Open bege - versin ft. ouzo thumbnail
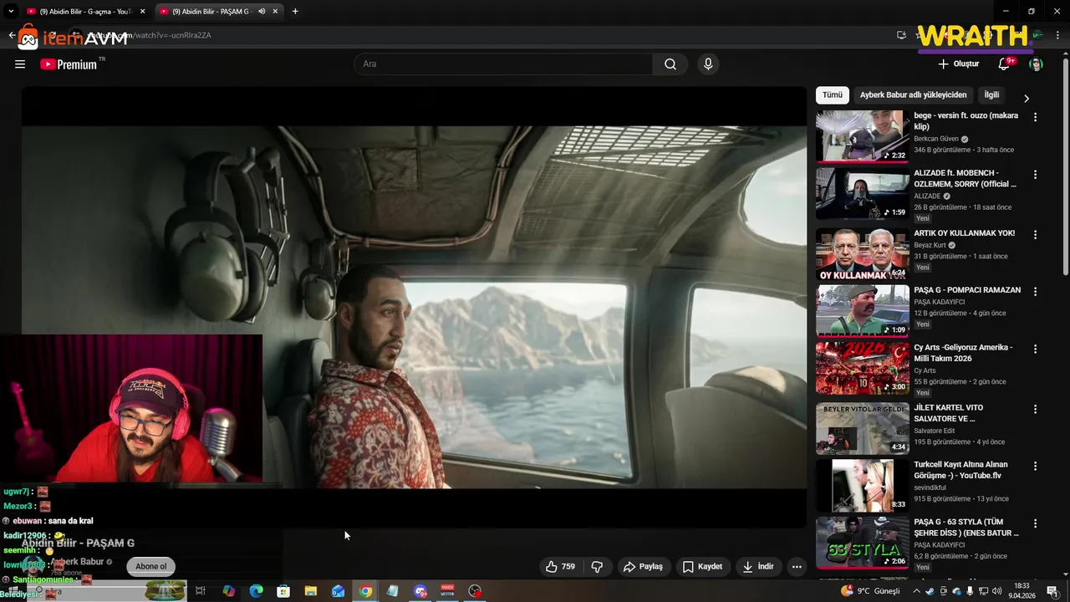The height and width of the screenshot is (602, 1070). (x=863, y=136)
